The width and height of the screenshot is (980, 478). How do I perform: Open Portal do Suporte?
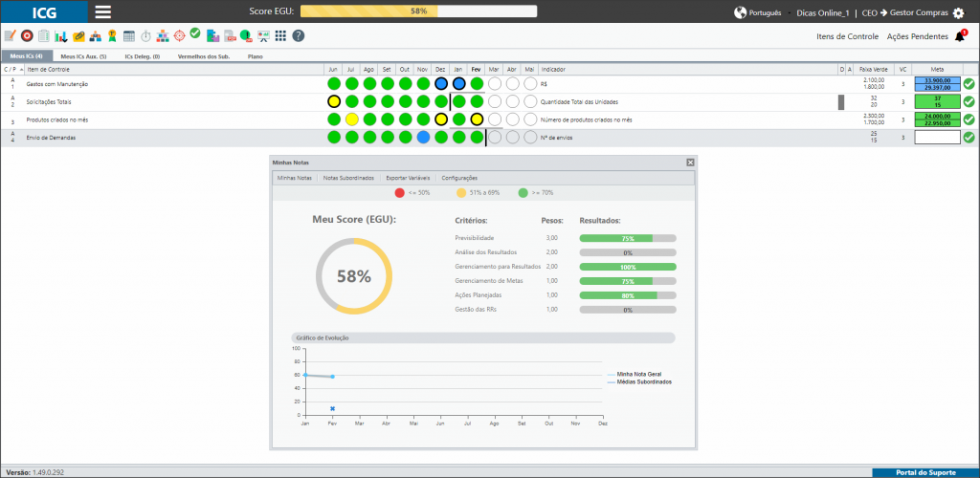click(x=925, y=473)
